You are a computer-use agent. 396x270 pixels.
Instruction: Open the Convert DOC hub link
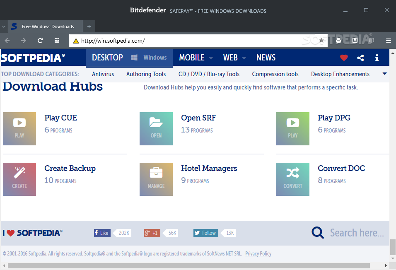[341, 168]
